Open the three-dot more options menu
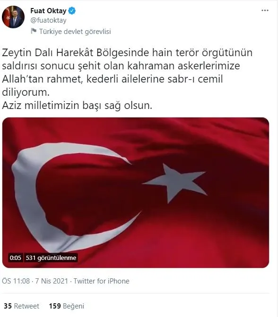278x317 pixels. (265, 10)
